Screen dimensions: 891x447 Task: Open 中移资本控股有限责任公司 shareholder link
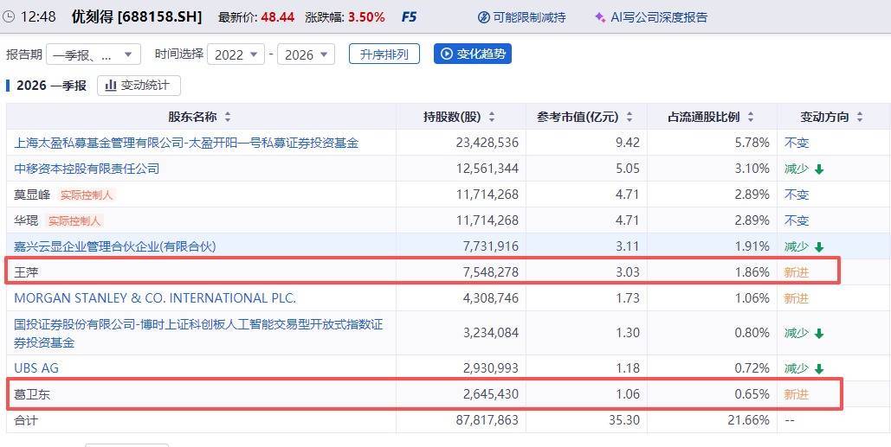coord(87,169)
